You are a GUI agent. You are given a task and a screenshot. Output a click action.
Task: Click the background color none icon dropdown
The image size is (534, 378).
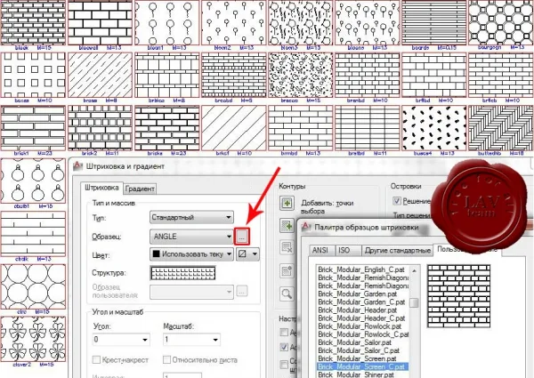pos(247,253)
